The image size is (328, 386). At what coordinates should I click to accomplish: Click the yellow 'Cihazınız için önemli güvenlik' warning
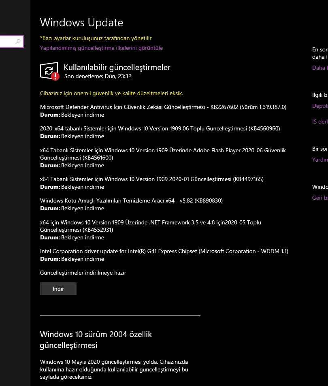point(111,93)
